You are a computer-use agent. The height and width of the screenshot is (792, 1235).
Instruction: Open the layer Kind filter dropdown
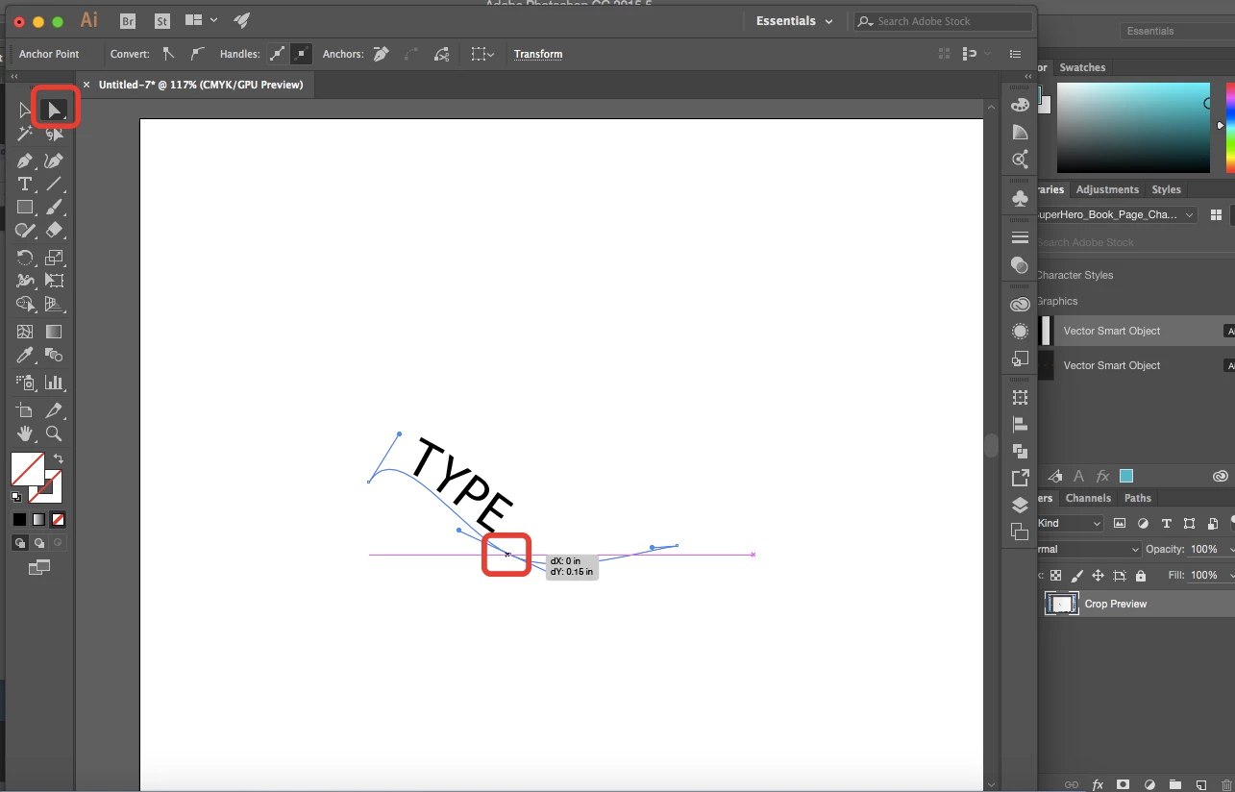(x=1071, y=523)
